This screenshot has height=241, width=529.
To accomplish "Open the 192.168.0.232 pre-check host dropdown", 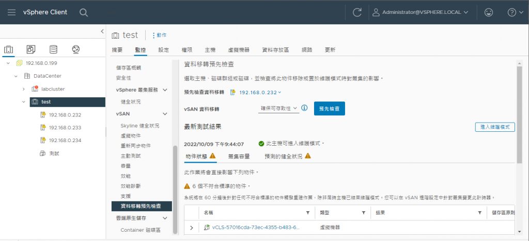I will click(260, 92).
